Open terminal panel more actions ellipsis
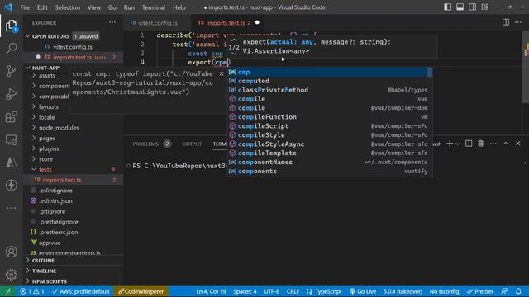The width and height of the screenshot is (529, 297). coord(493,144)
